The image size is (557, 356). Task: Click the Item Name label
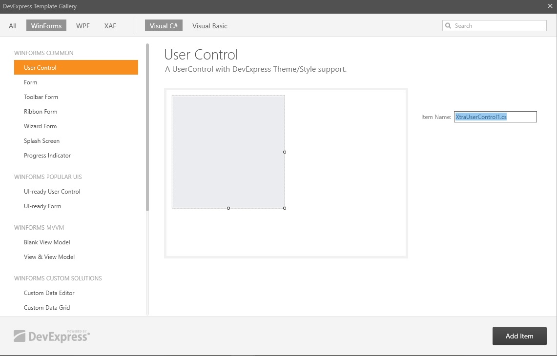tap(436, 117)
